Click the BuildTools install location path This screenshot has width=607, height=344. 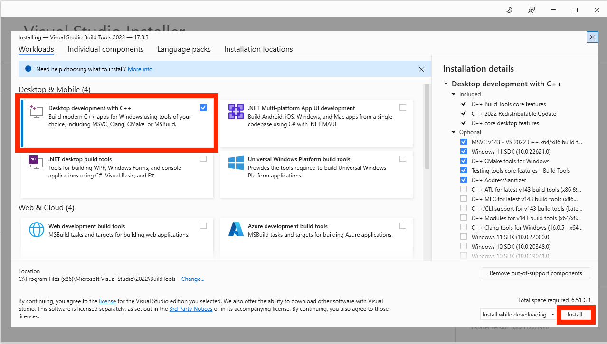click(x=97, y=279)
